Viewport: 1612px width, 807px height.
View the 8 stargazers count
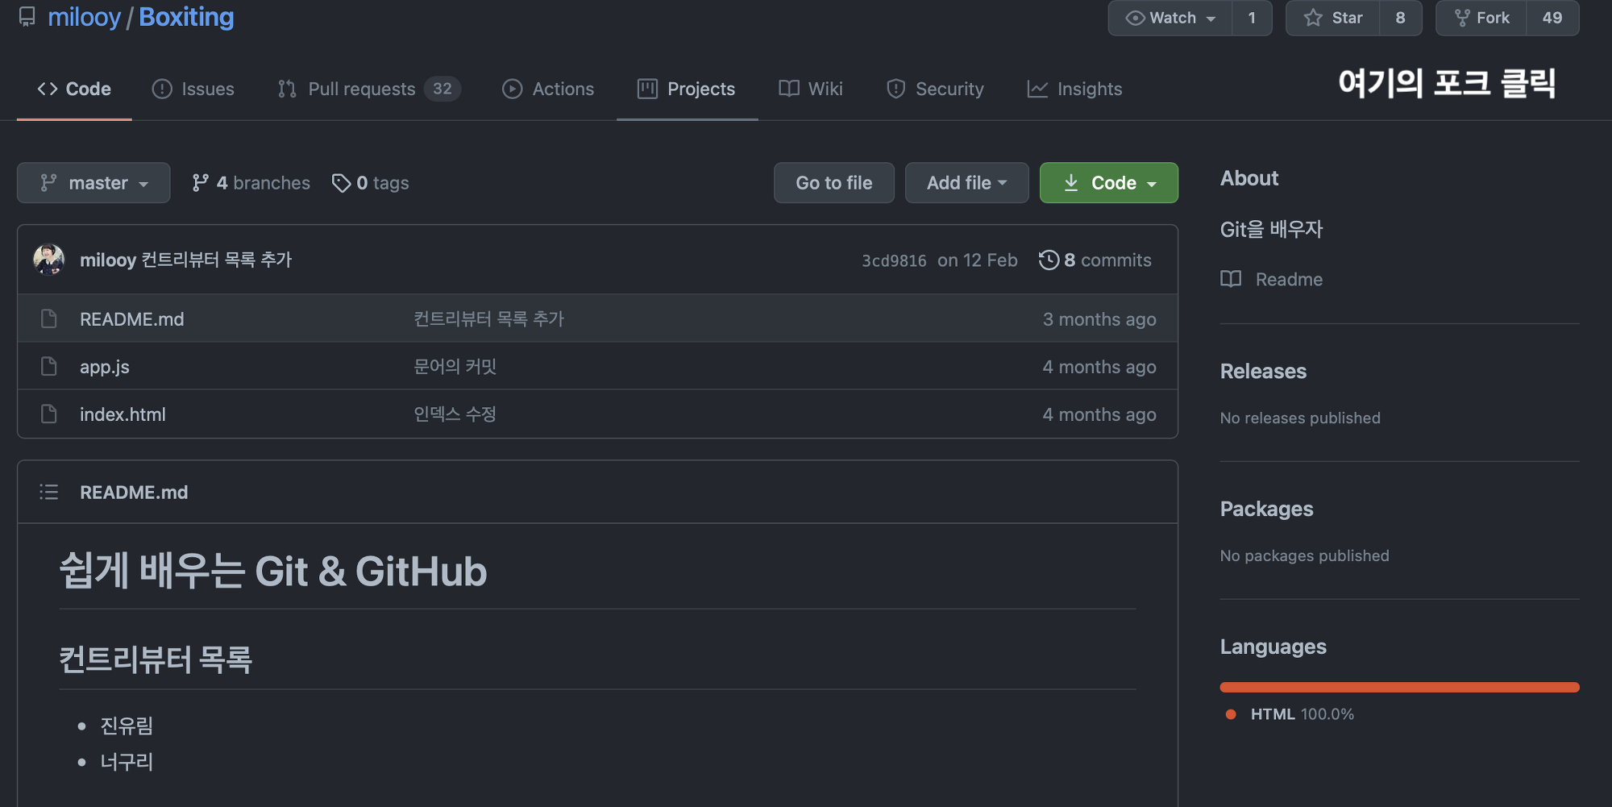[1401, 18]
